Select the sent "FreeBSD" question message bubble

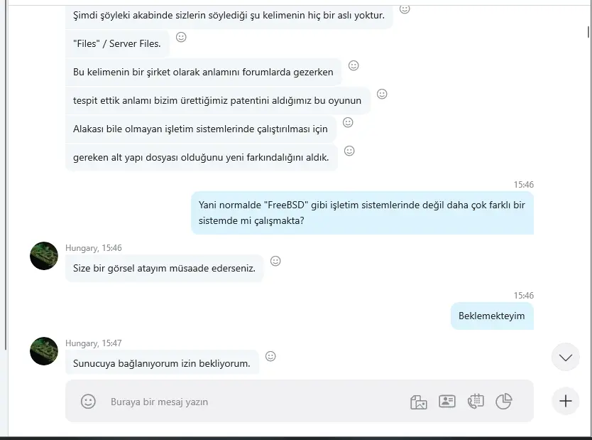(362, 213)
